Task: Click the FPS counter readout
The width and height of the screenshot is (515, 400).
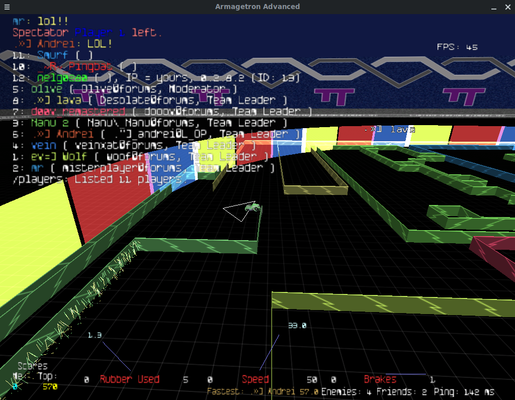Action: pyautogui.click(x=457, y=47)
